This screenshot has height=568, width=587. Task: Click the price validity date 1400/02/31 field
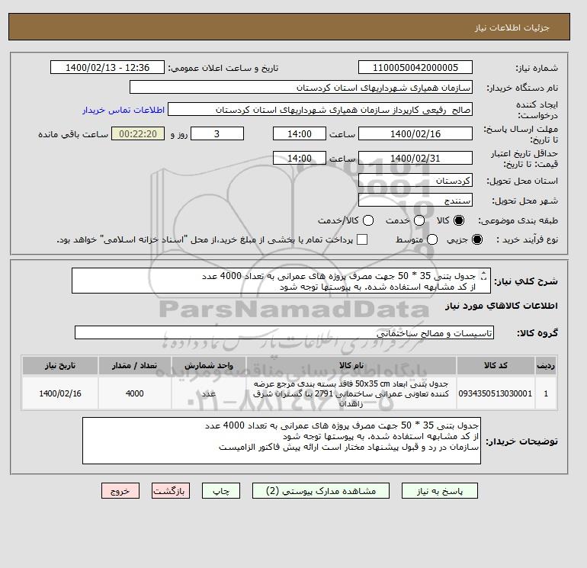[415, 158]
